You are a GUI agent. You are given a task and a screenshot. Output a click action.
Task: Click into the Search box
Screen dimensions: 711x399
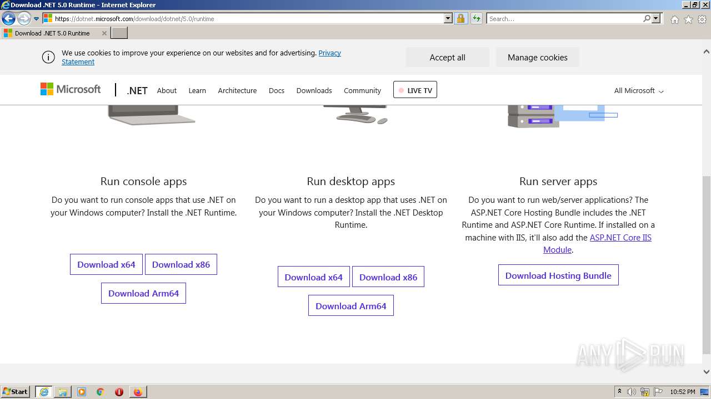[x=564, y=18]
